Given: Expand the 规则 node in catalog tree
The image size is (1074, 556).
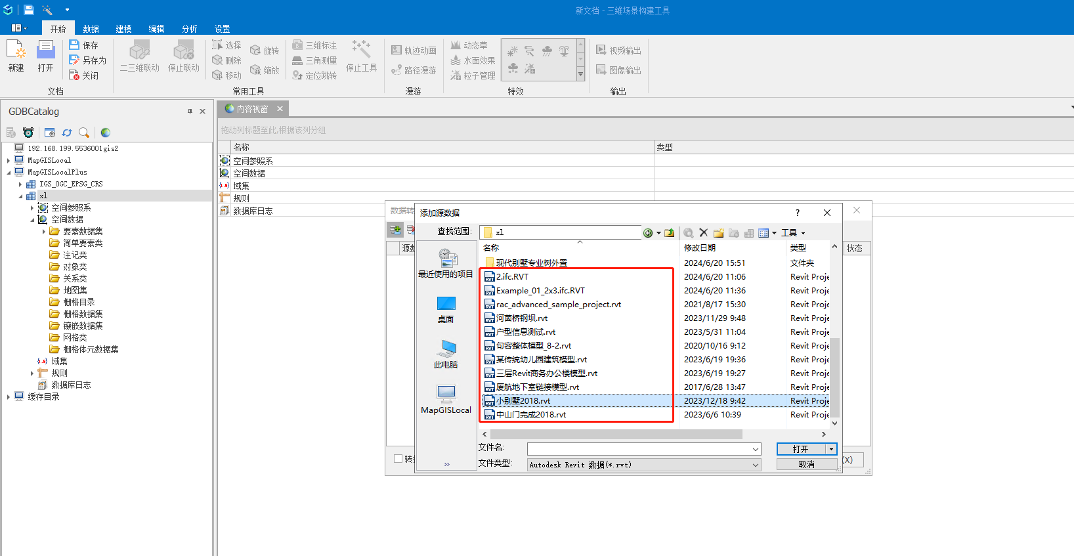Looking at the screenshot, I should 32,374.
